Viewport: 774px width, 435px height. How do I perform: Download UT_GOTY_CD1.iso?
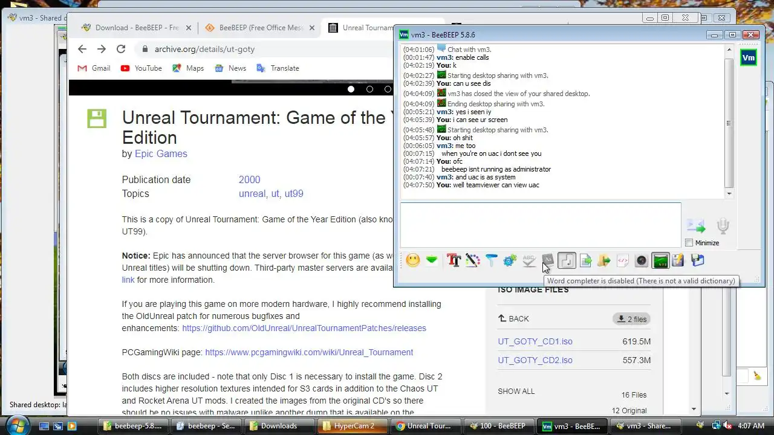click(x=535, y=341)
